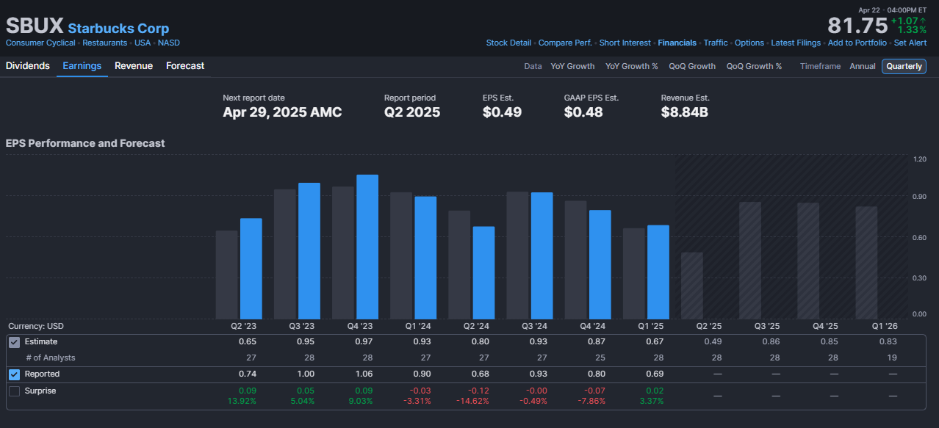Set timeframe to Annual
The image size is (939, 428).
(x=863, y=66)
